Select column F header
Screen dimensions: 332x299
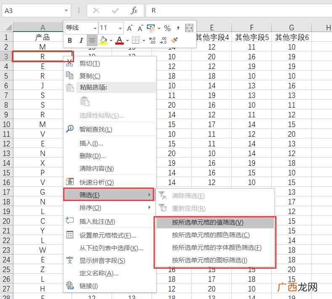tap(252, 27)
